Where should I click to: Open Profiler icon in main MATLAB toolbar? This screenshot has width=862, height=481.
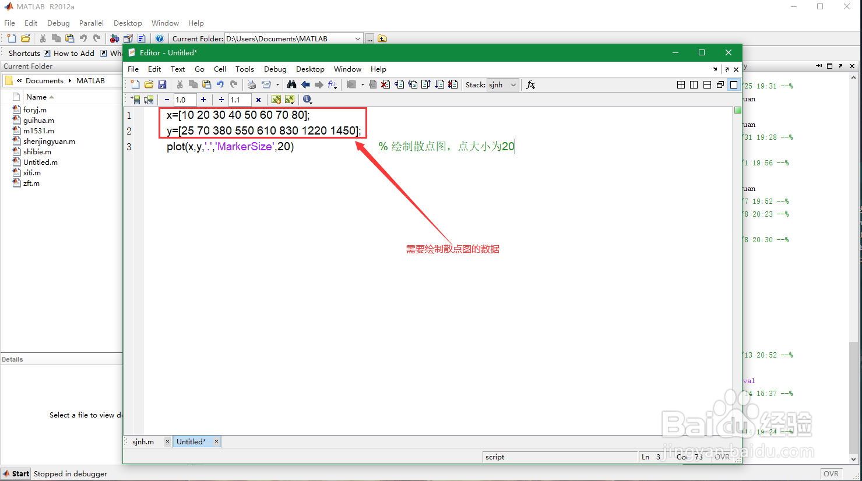tap(141, 38)
